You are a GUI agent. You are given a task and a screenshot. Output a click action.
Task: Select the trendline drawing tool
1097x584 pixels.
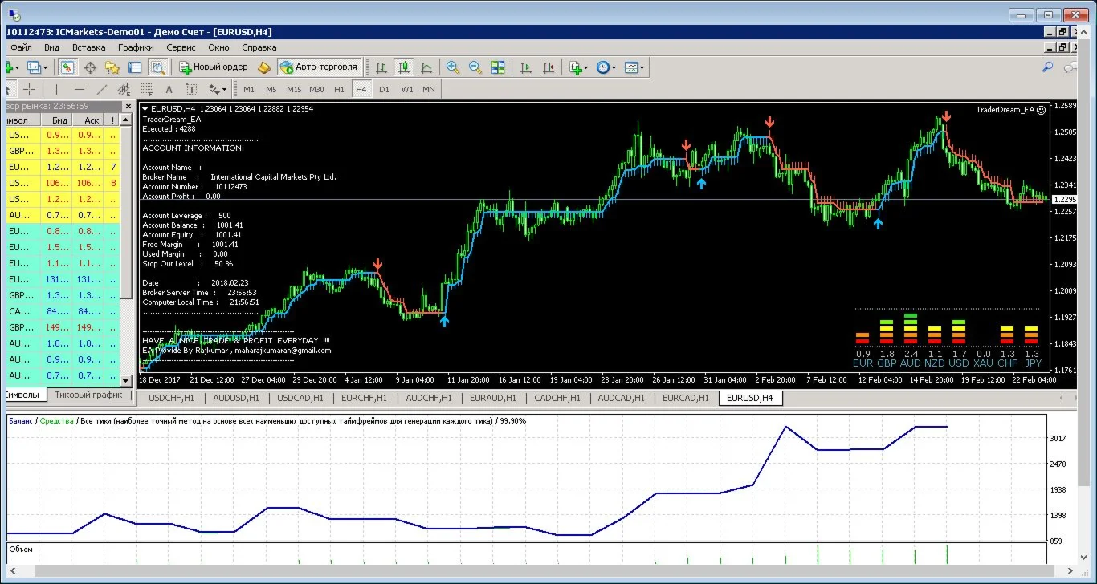click(x=102, y=89)
